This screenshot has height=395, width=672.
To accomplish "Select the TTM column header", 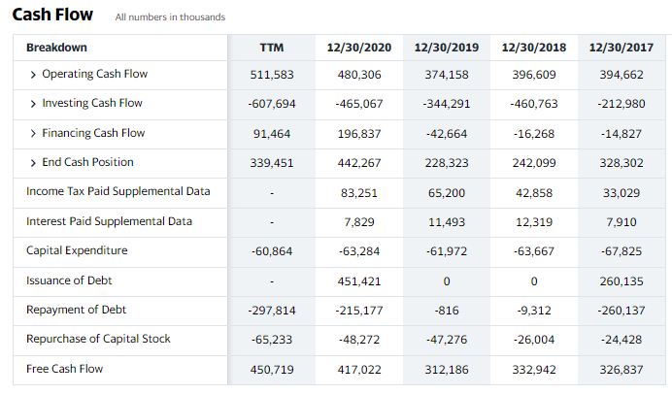I will 272,48.
